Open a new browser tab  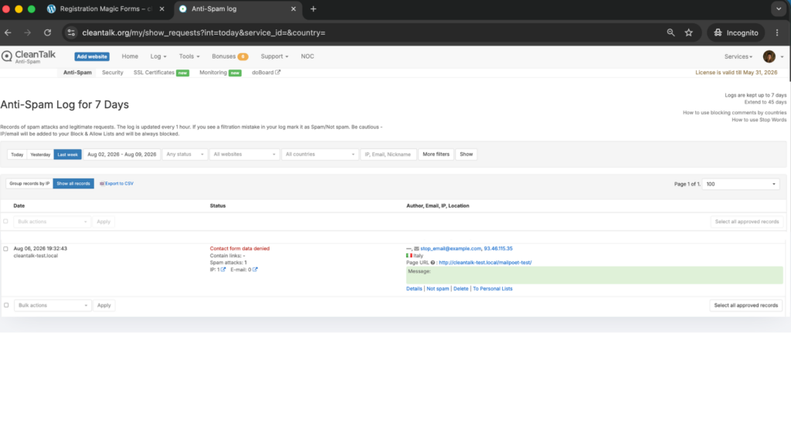tap(314, 9)
